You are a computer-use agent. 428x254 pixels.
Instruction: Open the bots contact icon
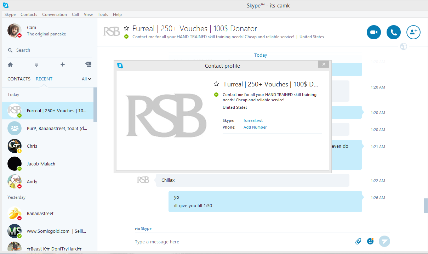(x=89, y=64)
